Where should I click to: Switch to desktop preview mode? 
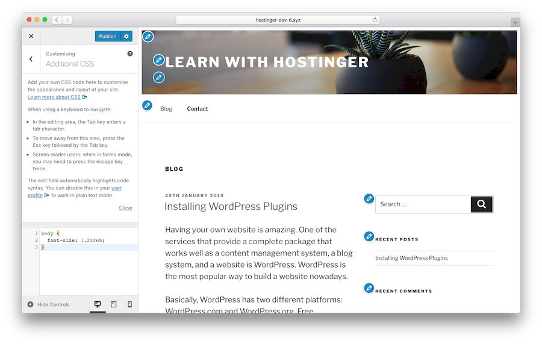(x=98, y=304)
